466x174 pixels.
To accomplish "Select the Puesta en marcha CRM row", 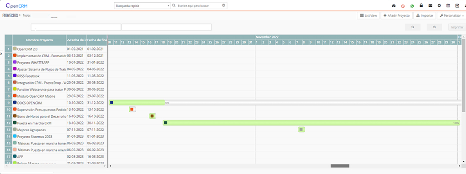I will tap(56, 123).
